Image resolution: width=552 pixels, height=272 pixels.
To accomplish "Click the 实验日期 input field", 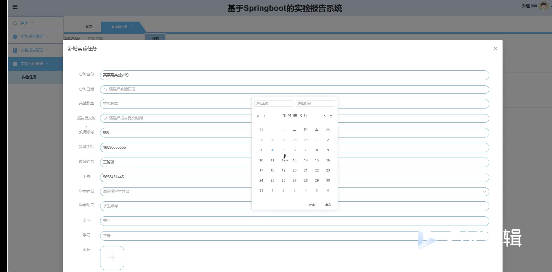I will click(x=294, y=89).
